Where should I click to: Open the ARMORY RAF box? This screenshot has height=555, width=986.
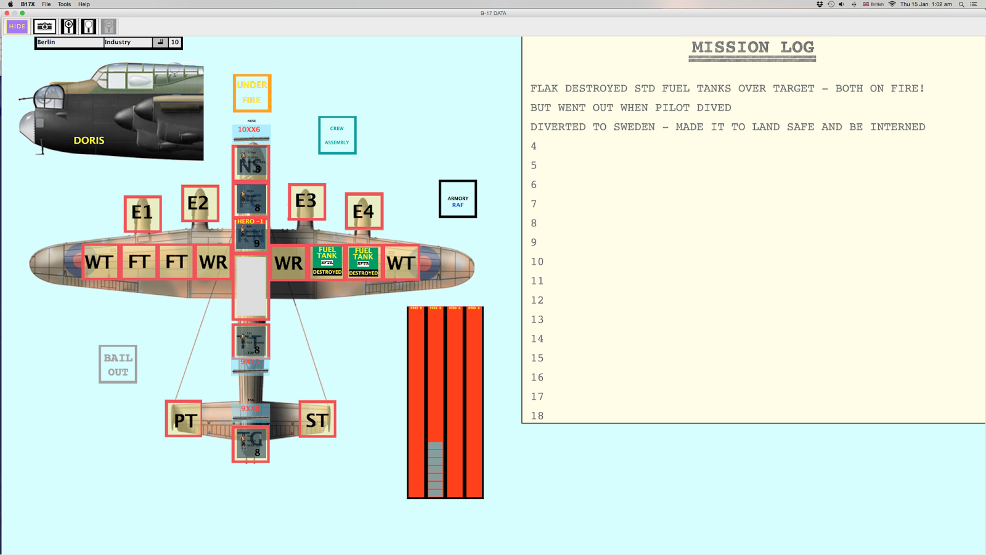458,199
